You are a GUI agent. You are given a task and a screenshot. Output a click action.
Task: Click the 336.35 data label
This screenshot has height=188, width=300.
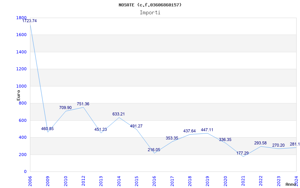point(225,139)
